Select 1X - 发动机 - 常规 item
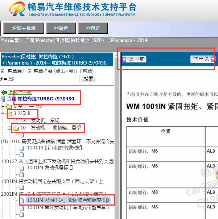218x219 pixels. click(40, 120)
